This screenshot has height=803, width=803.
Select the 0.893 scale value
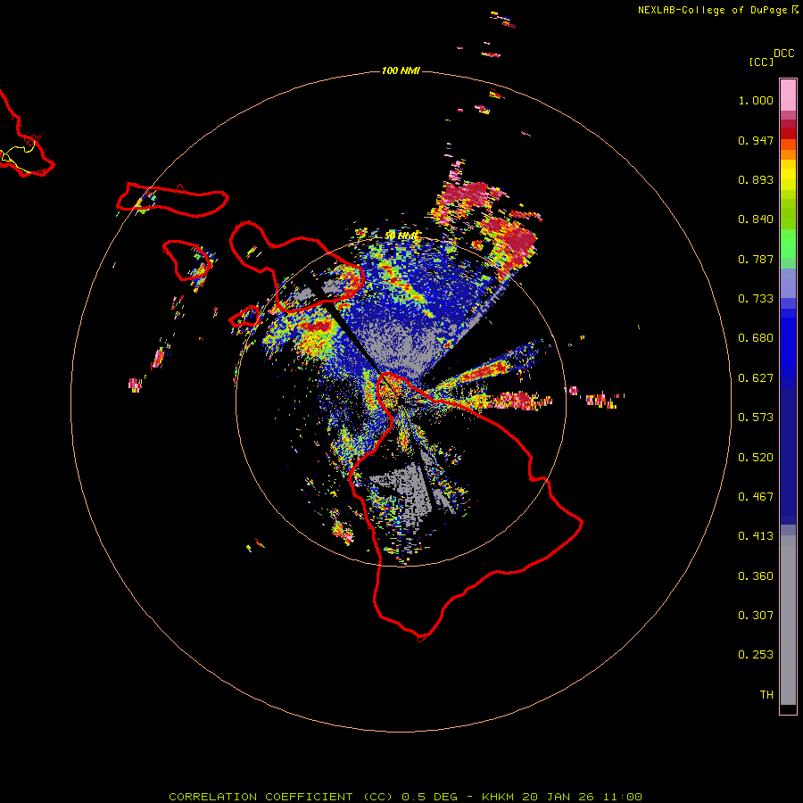point(756,179)
